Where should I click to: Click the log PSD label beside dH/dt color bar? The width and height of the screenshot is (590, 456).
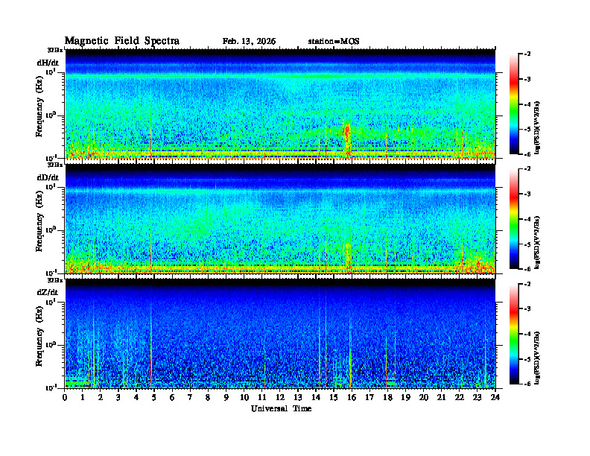537,128
